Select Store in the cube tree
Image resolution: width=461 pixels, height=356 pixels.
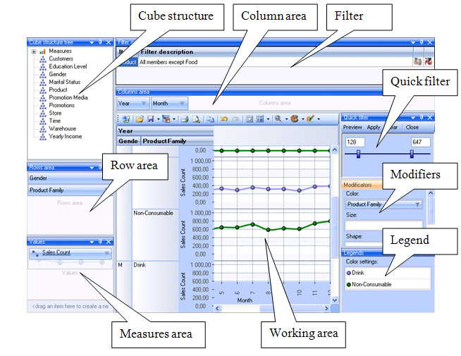point(55,113)
